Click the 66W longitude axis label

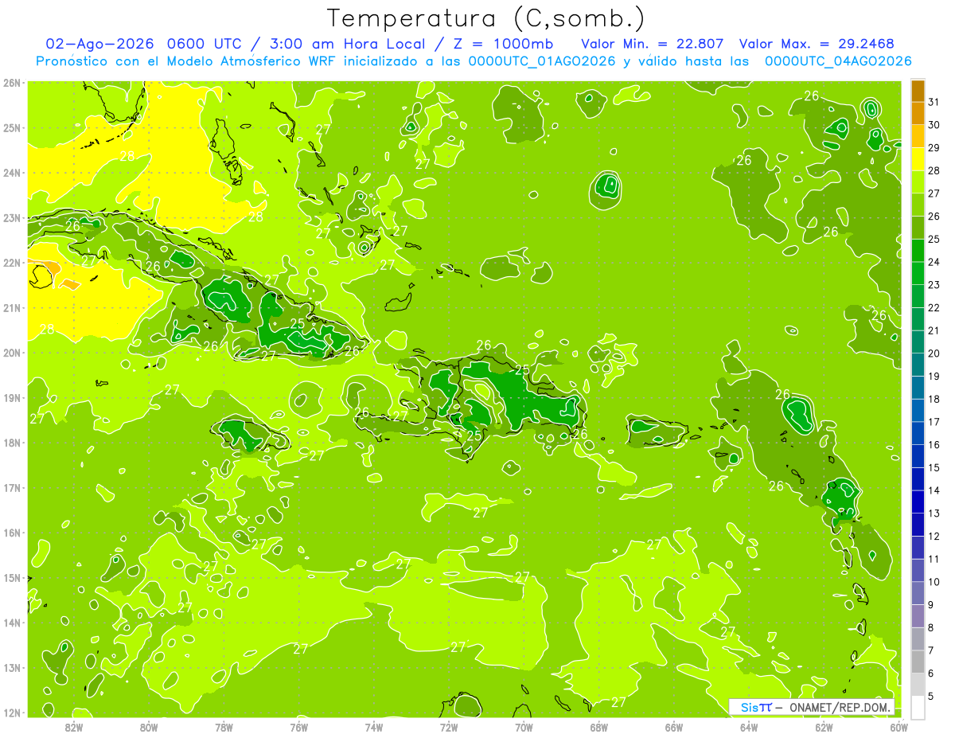[674, 727]
